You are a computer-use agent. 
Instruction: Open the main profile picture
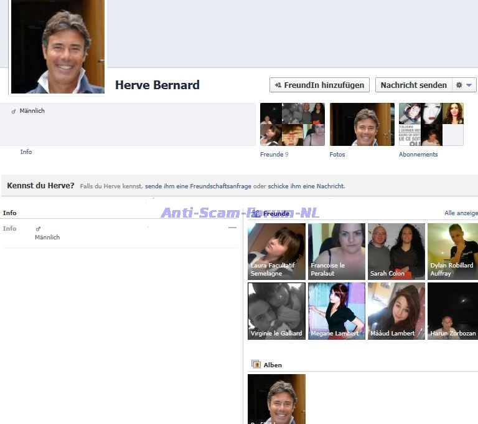(57, 47)
